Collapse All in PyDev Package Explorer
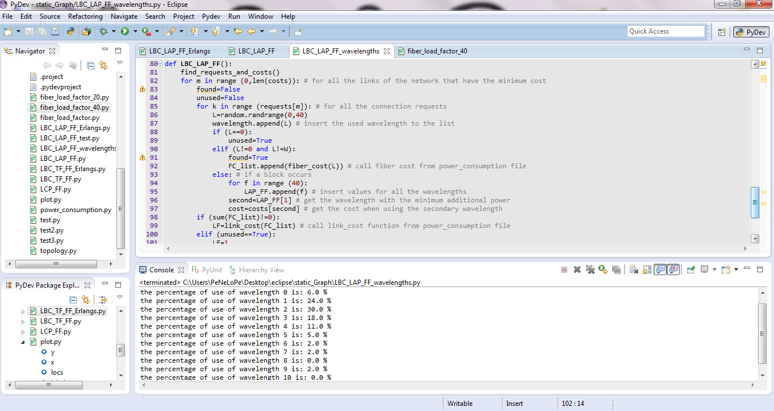The width and height of the screenshot is (774, 411). (73, 299)
